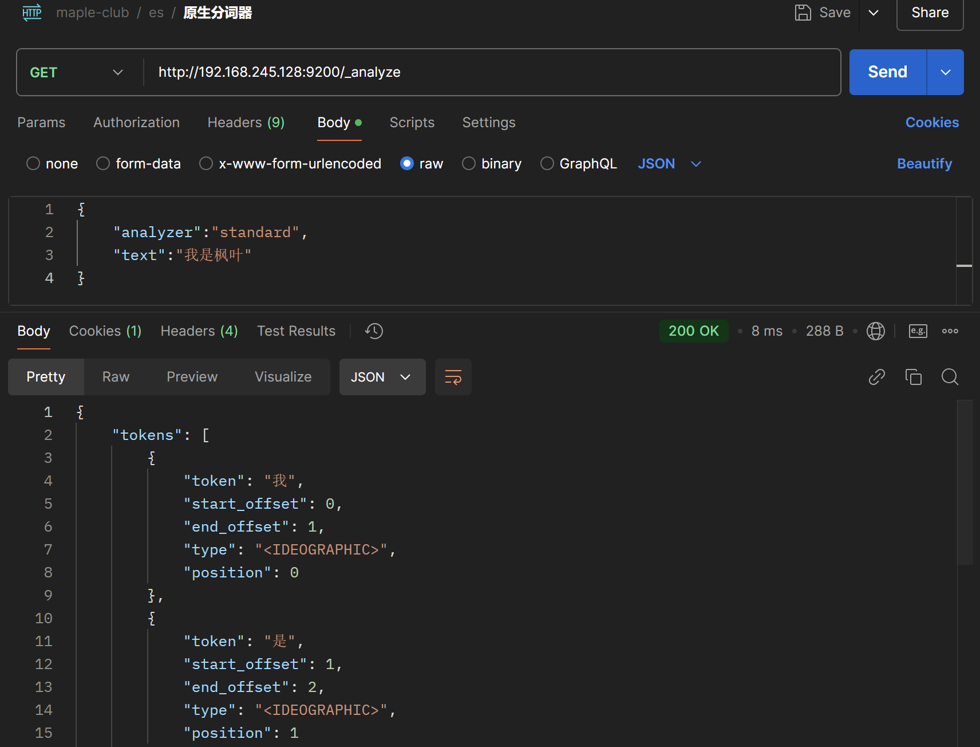This screenshot has width=980, height=747.
Task: Select the request Body tab
Action: coord(339,123)
